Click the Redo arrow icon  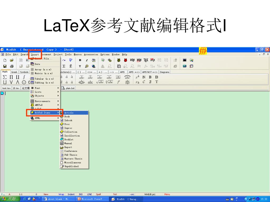[64, 60]
